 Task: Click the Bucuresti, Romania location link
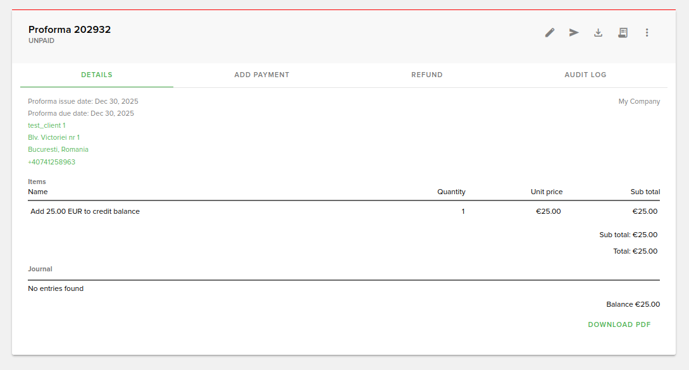click(58, 149)
